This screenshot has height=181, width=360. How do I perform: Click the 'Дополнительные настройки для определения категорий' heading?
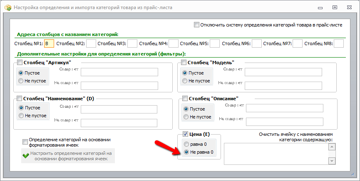101,54
